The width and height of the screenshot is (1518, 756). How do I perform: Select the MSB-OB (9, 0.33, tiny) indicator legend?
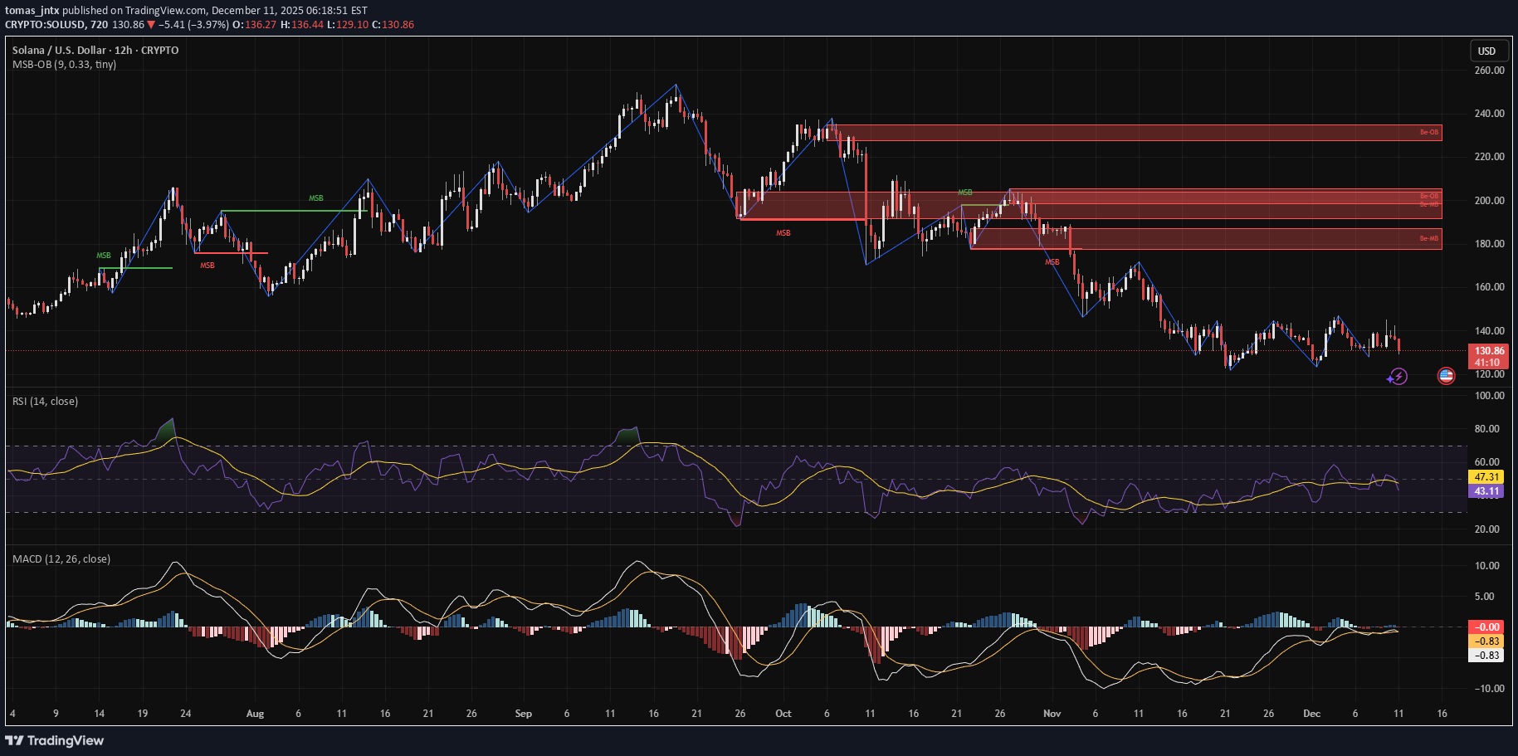click(64, 65)
